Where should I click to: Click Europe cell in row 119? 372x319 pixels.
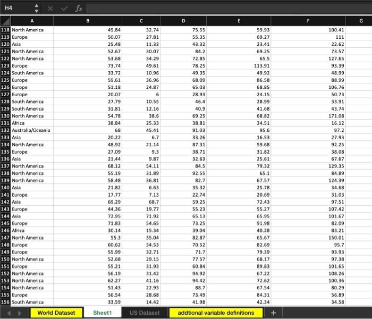click(32, 37)
